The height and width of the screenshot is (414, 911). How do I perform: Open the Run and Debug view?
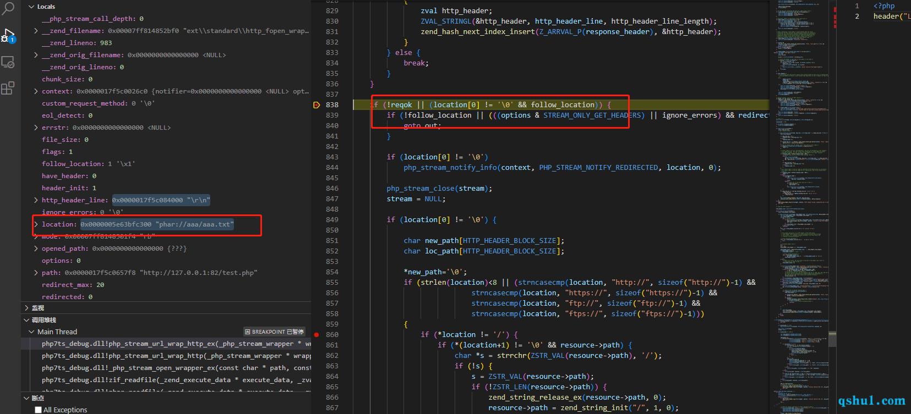[8, 36]
